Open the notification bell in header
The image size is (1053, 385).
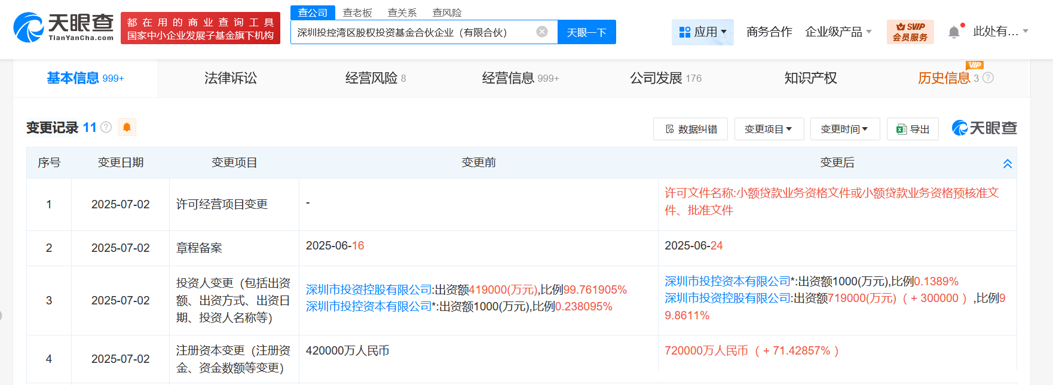click(954, 32)
